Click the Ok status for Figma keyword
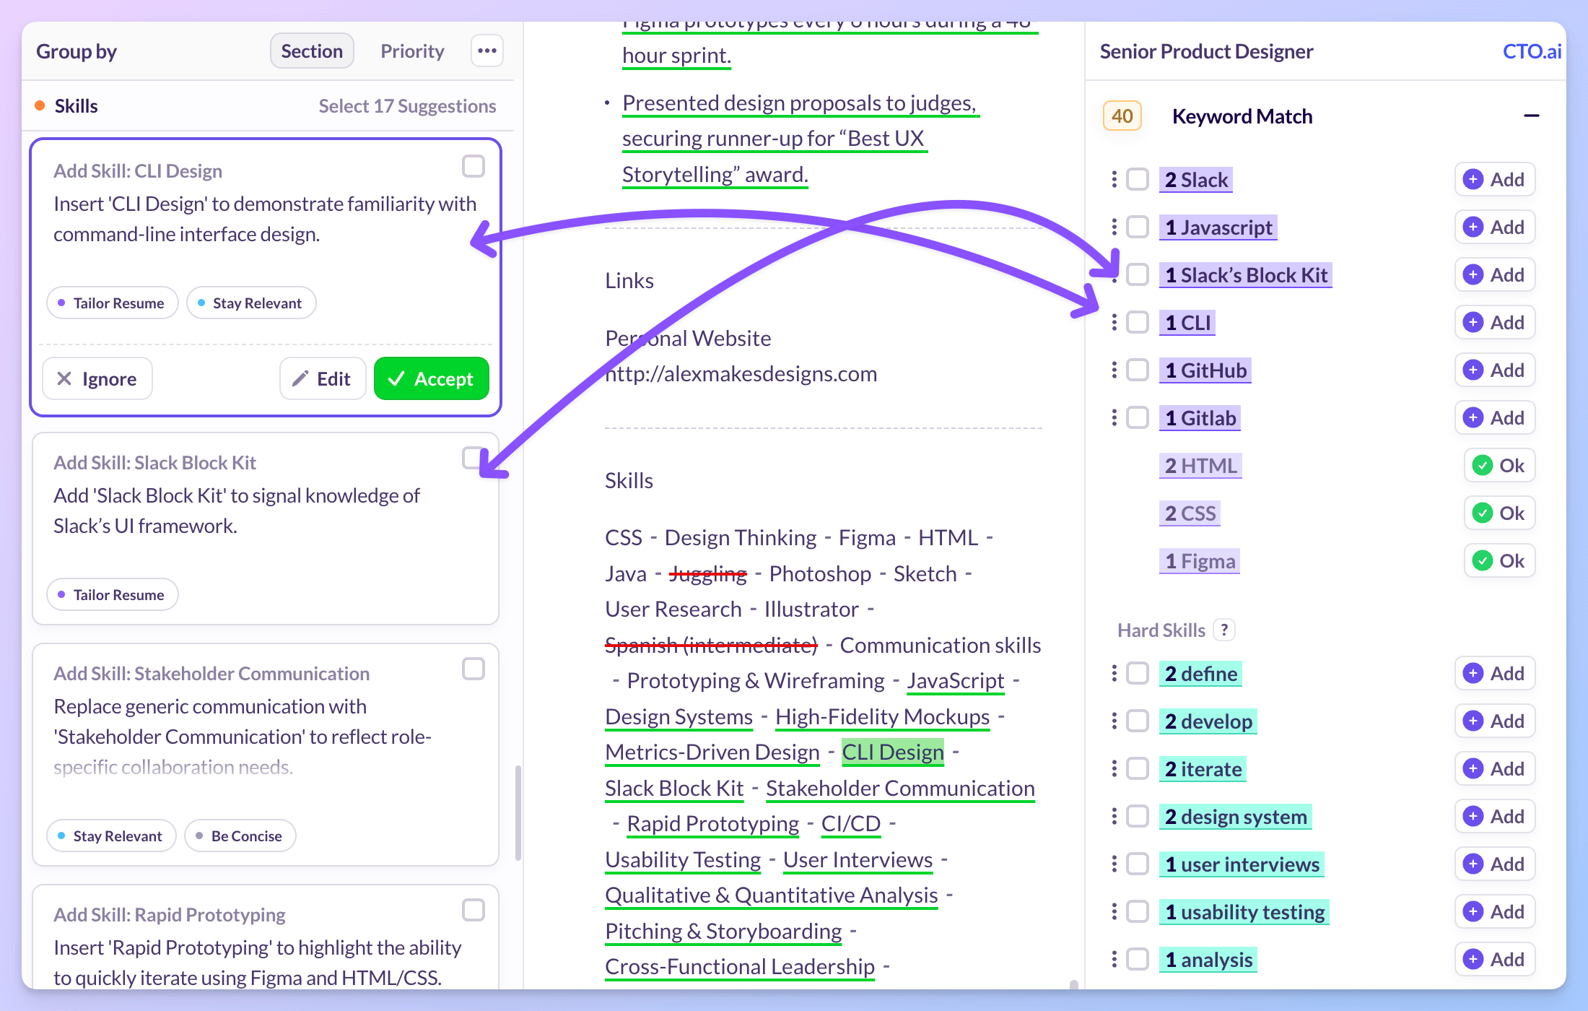 1499,561
